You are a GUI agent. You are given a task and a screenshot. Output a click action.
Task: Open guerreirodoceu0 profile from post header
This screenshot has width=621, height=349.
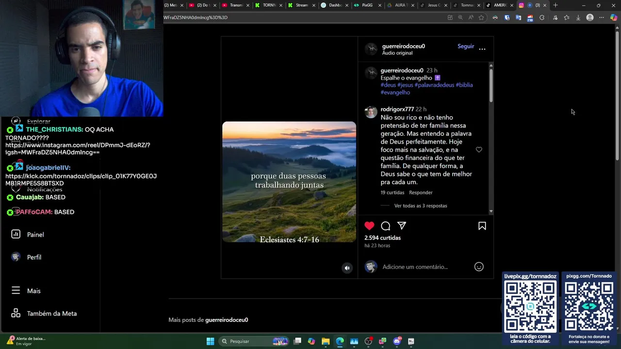tap(404, 46)
